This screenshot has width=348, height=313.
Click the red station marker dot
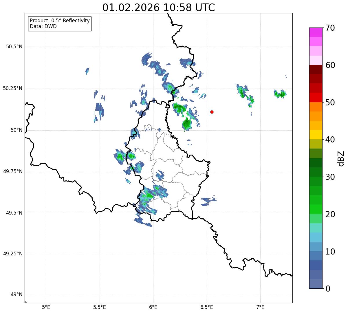tap(212, 112)
